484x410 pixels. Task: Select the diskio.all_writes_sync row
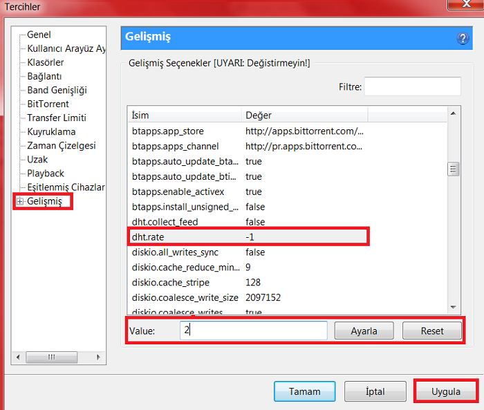(287, 252)
